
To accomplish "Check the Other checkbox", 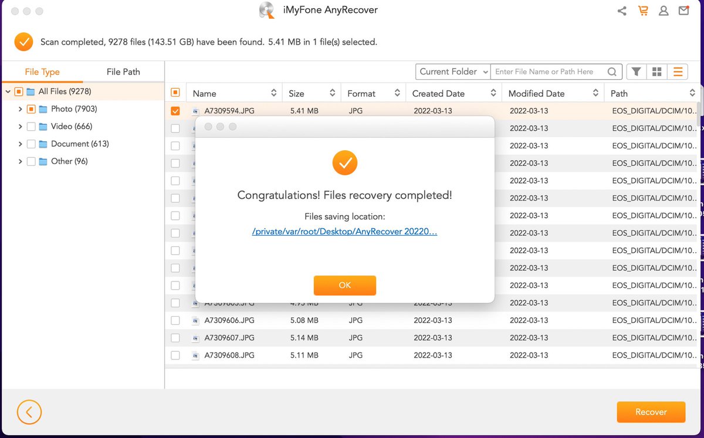I will tap(31, 161).
